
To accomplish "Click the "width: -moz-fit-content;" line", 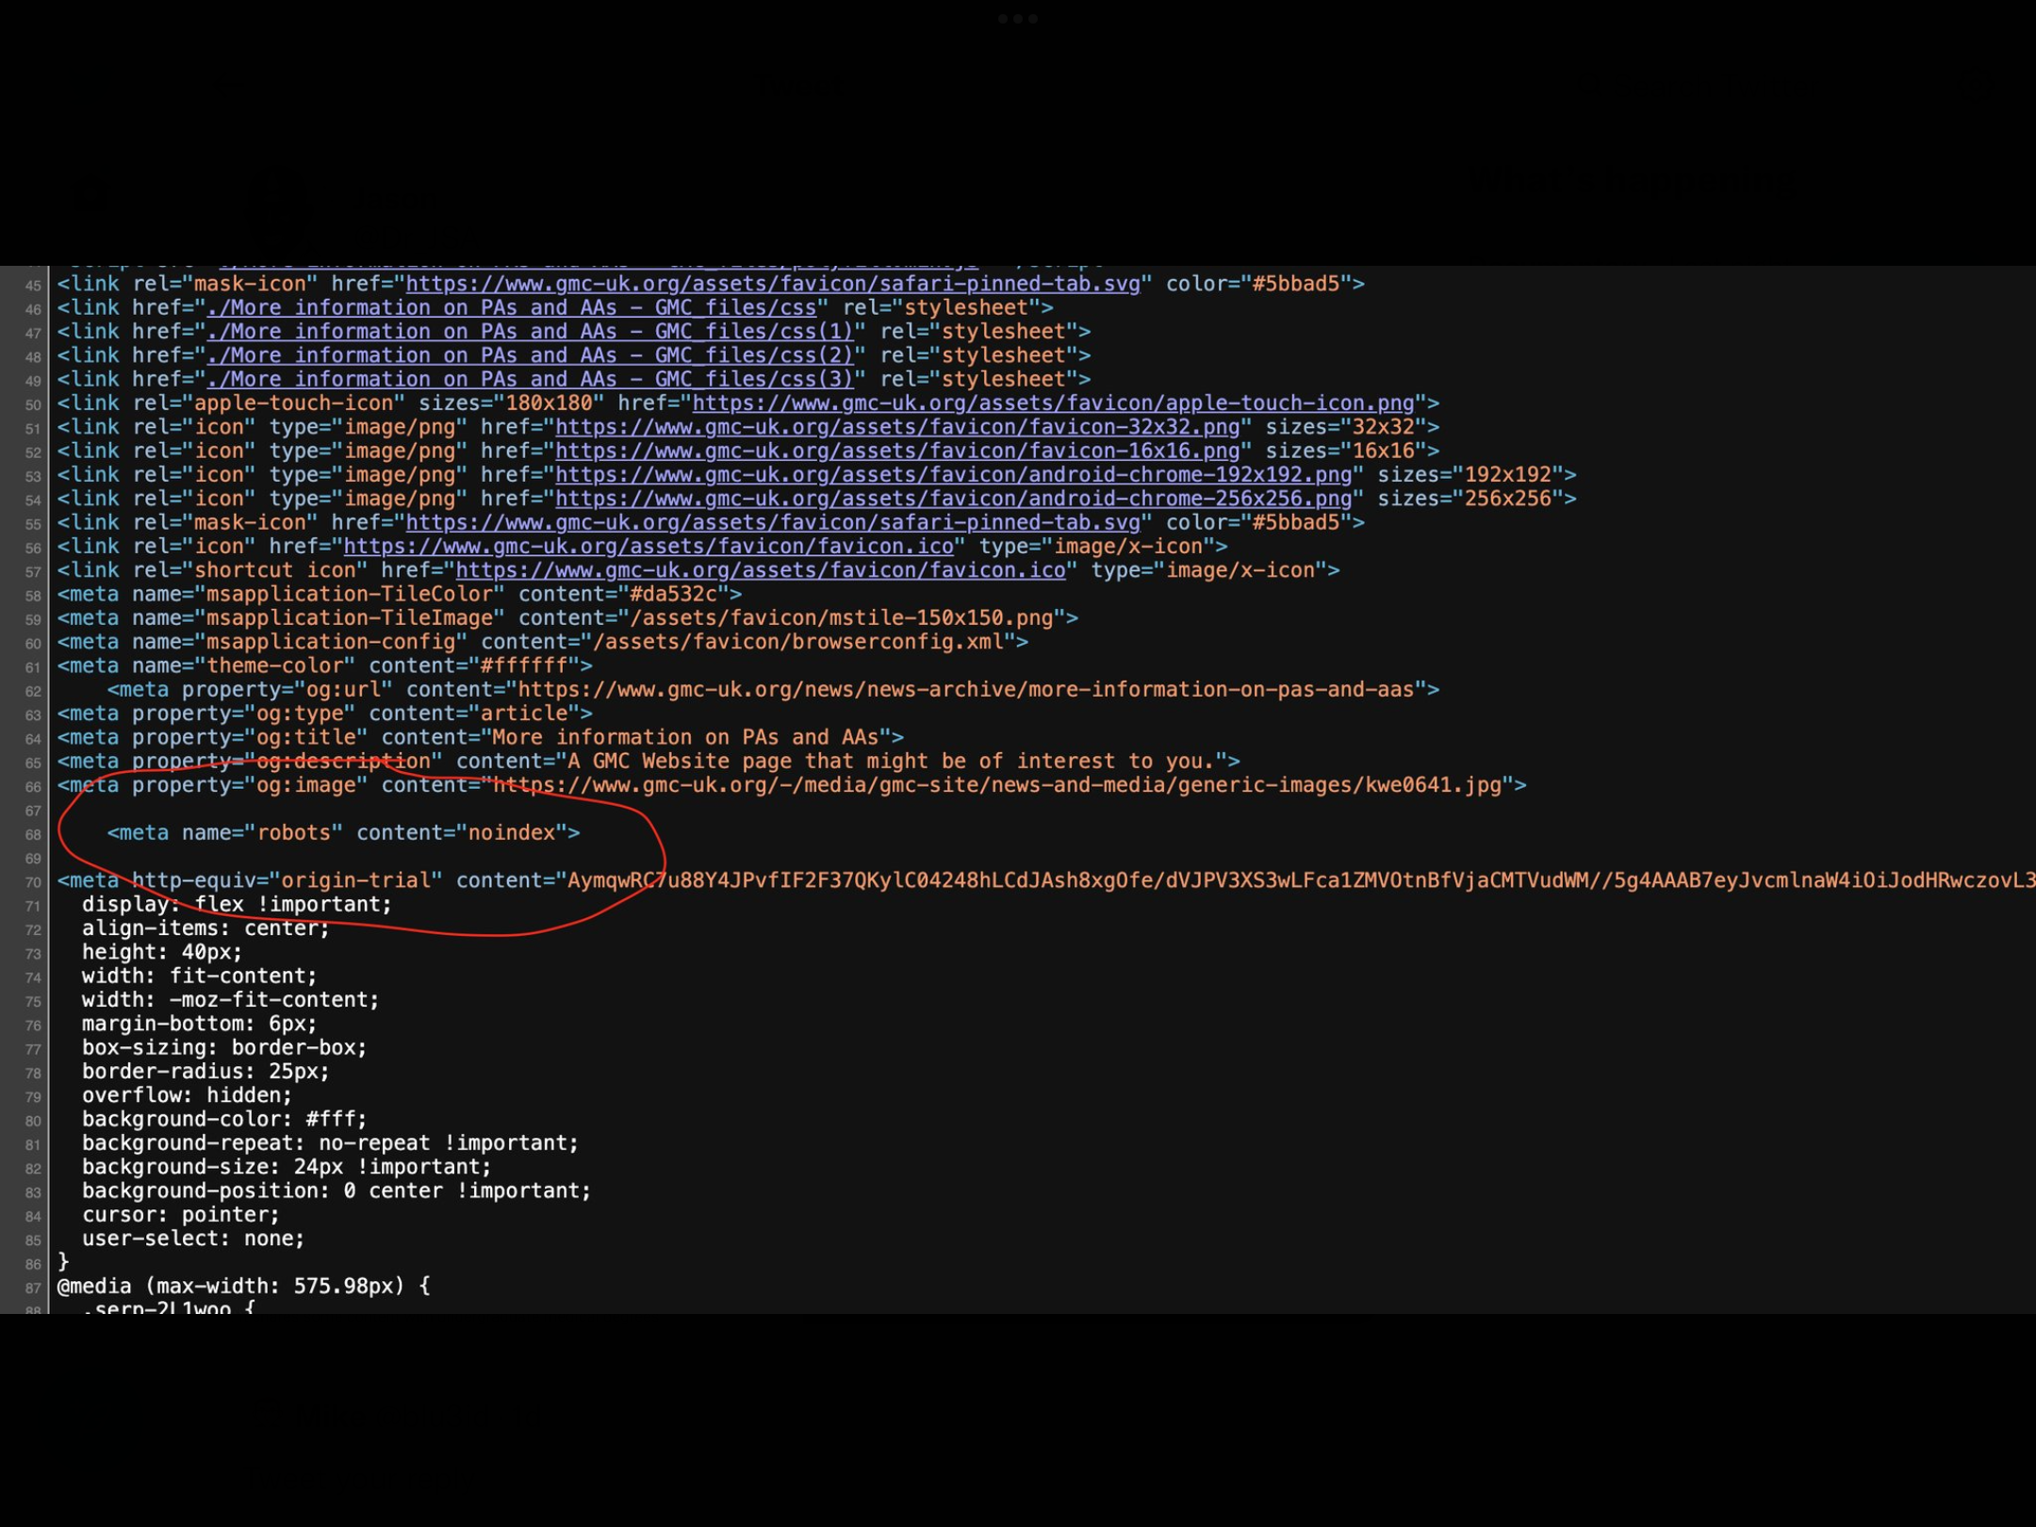I will click(230, 1000).
